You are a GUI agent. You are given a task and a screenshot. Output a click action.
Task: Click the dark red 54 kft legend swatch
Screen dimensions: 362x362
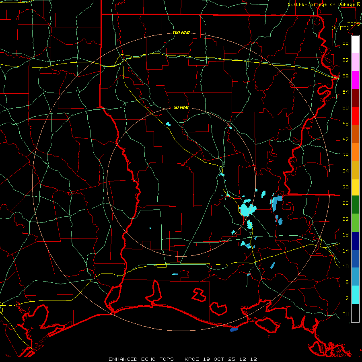click(x=355, y=98)
